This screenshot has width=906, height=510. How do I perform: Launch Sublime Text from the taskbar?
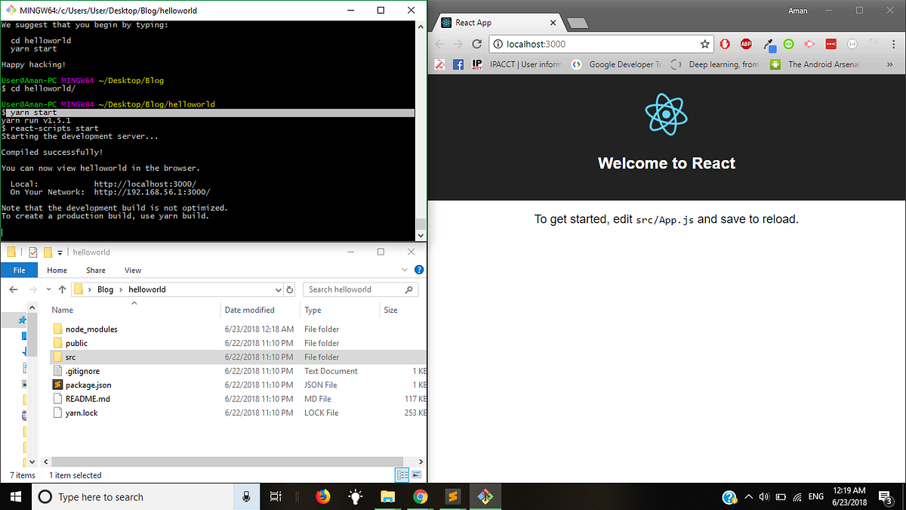(452, 496)
